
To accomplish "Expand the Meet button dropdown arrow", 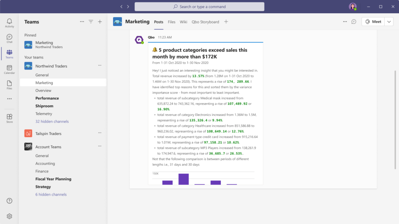I will tap(389, 22).
